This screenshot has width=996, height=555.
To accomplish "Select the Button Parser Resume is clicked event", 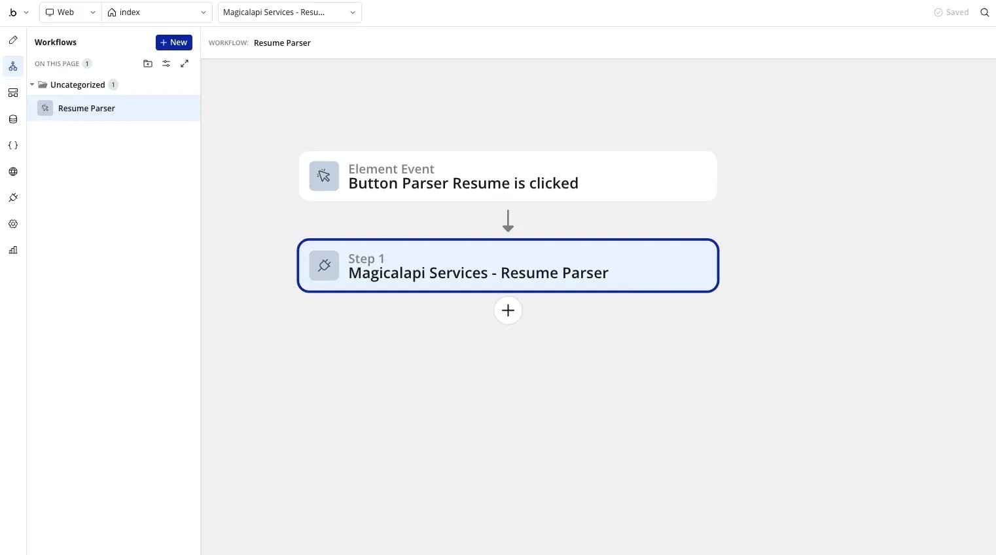I will (508, 176).
